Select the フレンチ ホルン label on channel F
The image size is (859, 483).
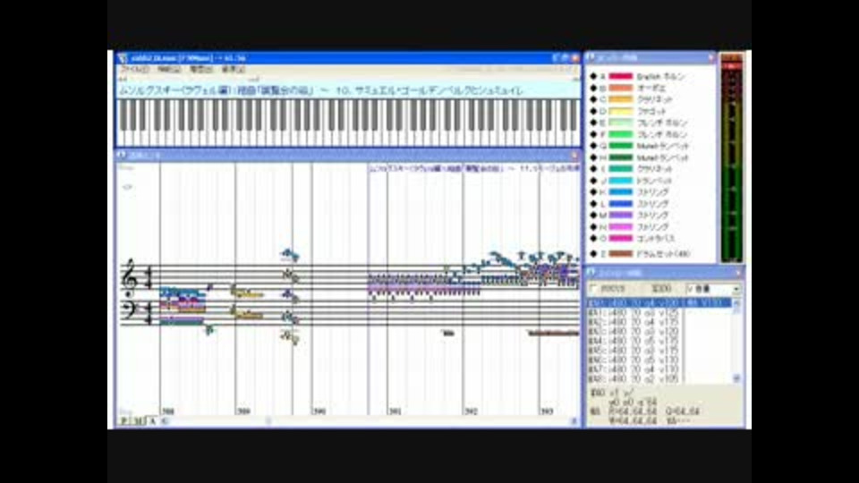[x=662, y=134]
